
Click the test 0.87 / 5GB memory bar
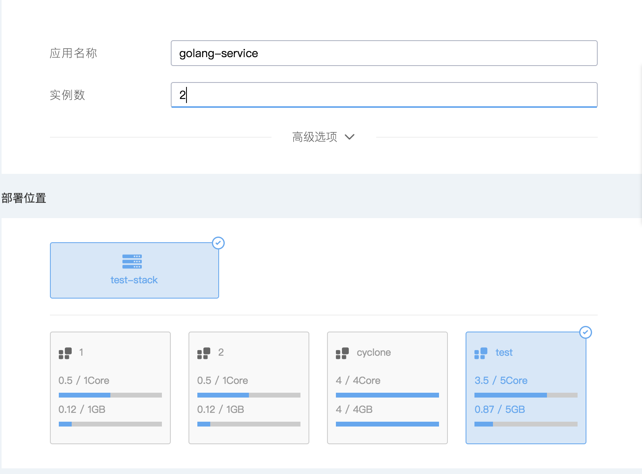(x=526, y=424)
